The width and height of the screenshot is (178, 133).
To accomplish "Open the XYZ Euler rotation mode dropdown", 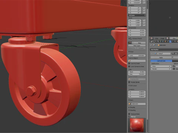I will (137, 15).
